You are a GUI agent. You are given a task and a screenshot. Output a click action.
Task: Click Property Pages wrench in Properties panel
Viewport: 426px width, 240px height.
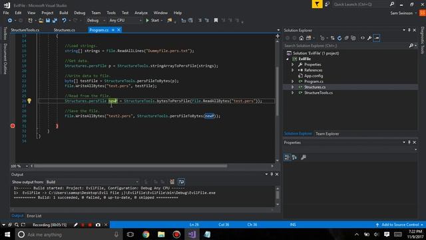point(304,157)
